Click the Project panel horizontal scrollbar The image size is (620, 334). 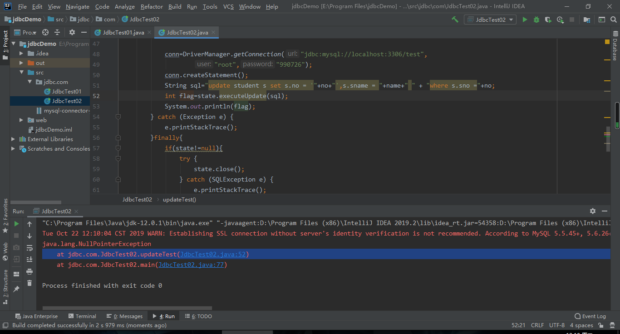click(x=36, y=202)
